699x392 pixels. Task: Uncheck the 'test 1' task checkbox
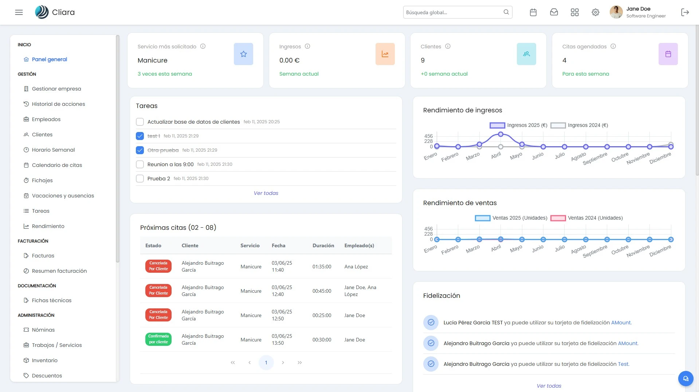click(x=140, y=136)
